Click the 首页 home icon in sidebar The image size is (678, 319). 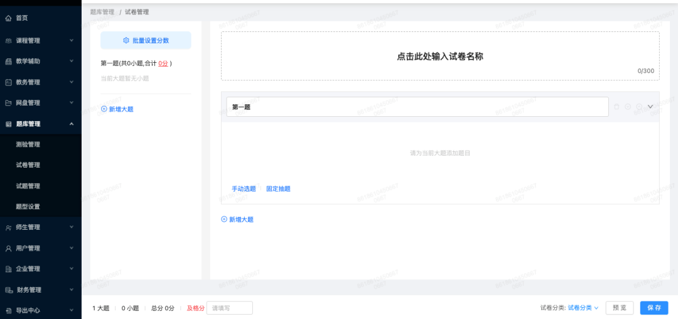pos(8,18)
